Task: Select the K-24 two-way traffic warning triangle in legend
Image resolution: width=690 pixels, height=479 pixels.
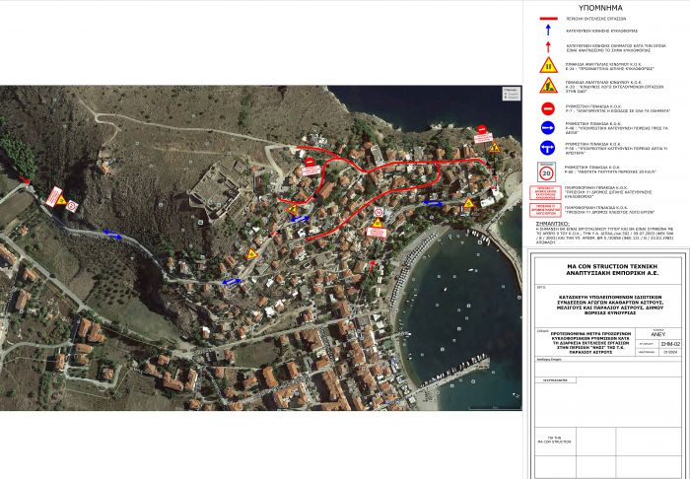Action: (x=549, y=65)
